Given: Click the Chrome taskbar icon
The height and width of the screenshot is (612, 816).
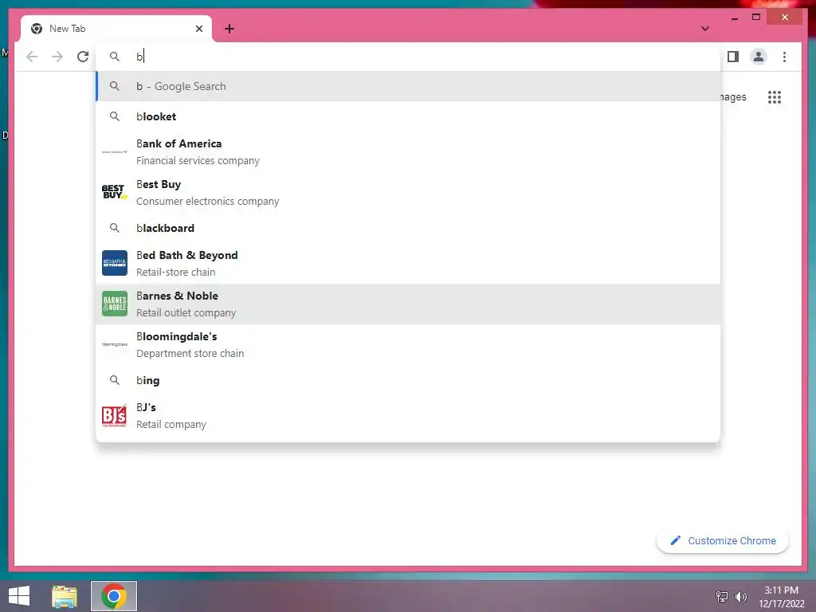Looking at the screenshot, I should pyautogui.click(x=114, y=596).
